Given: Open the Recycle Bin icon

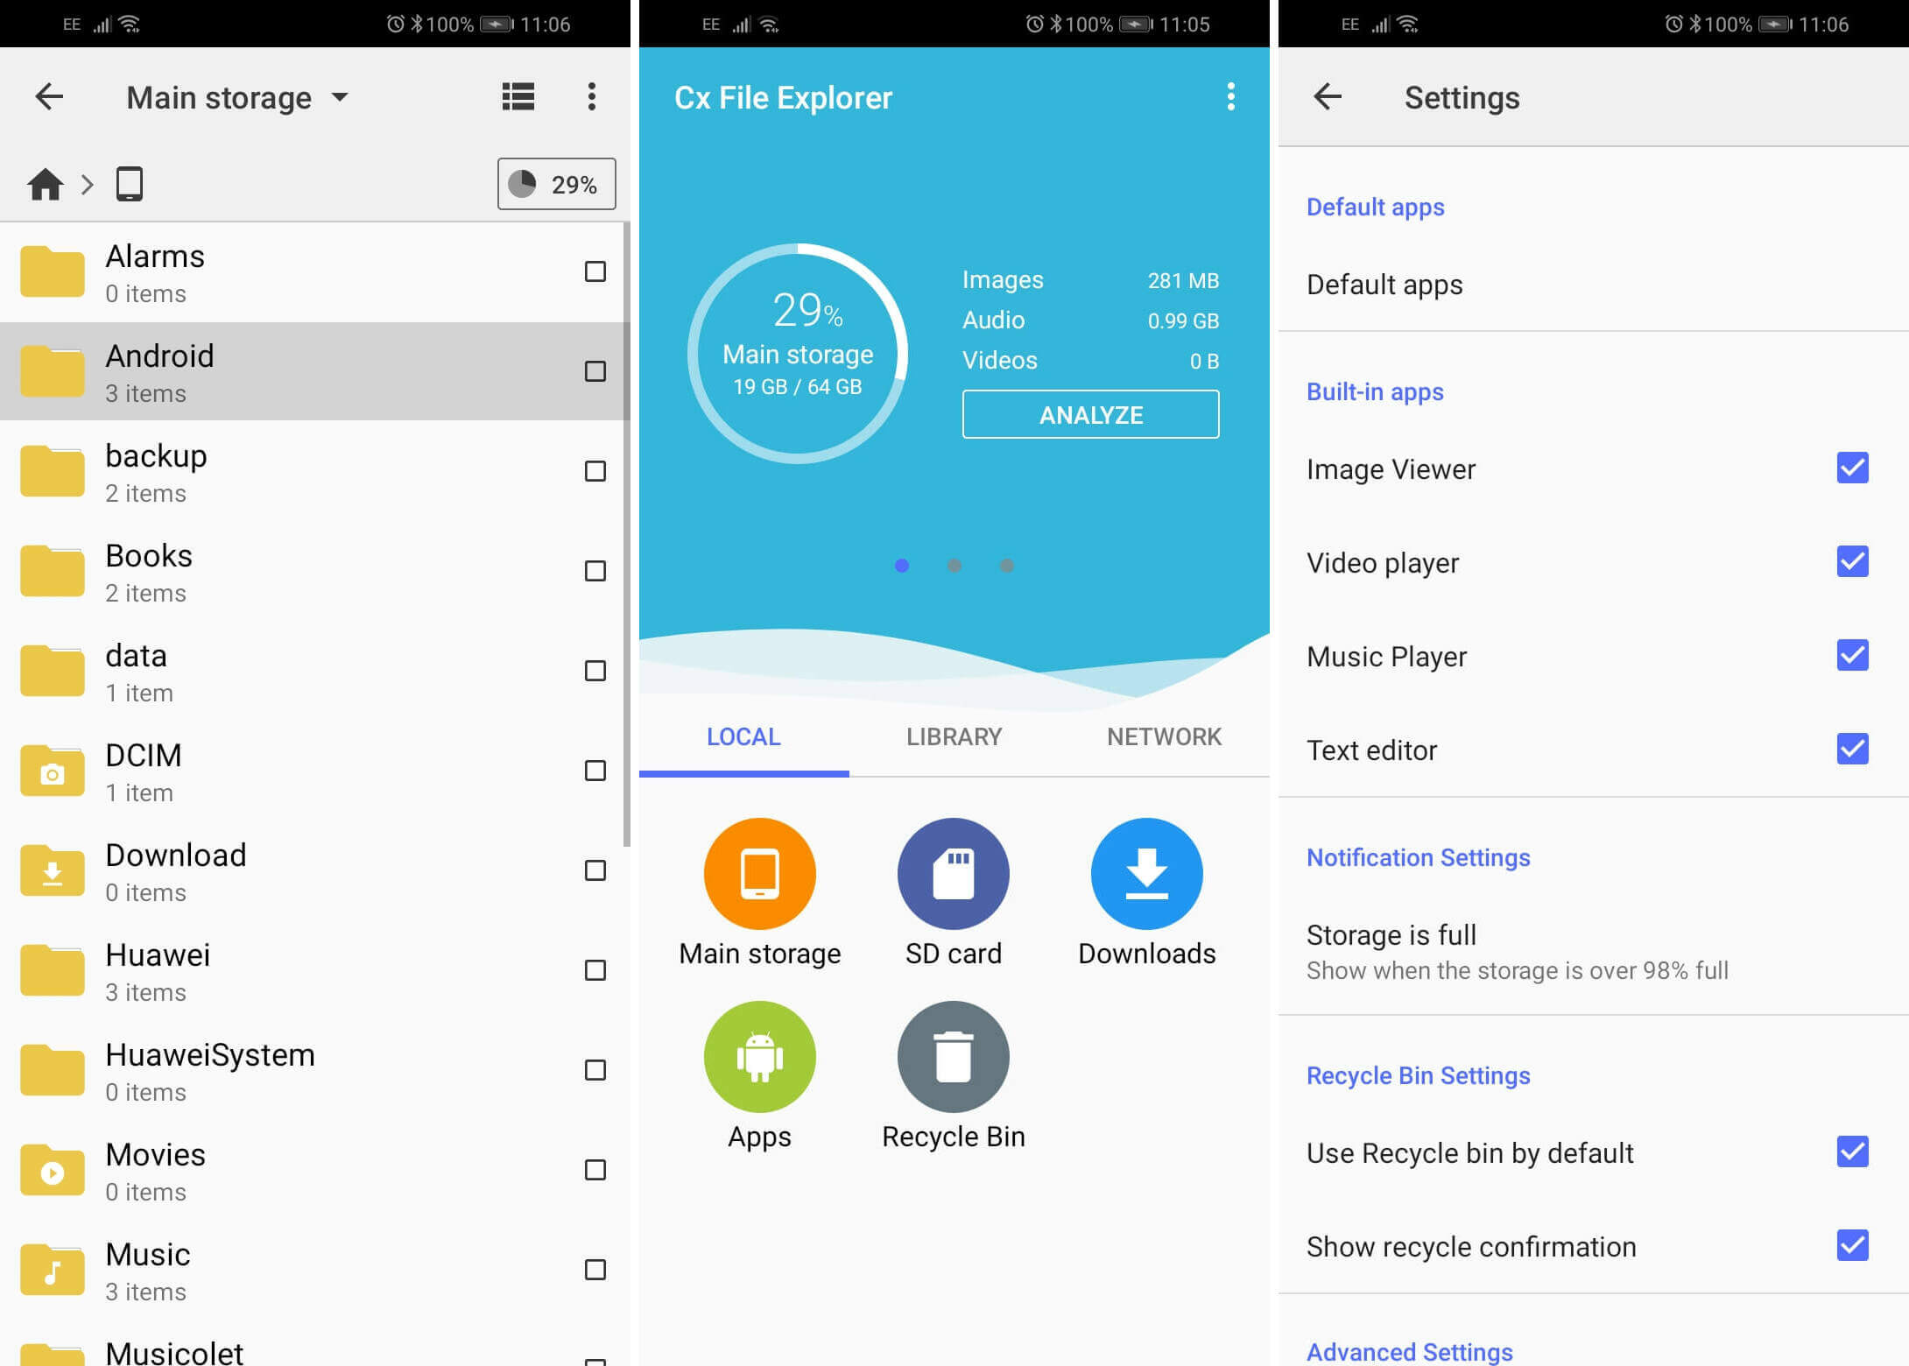Looking at the screenshot, I should click(952, 1059).
